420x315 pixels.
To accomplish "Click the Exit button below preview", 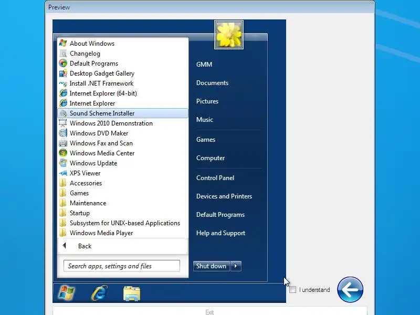I will 209,312.
